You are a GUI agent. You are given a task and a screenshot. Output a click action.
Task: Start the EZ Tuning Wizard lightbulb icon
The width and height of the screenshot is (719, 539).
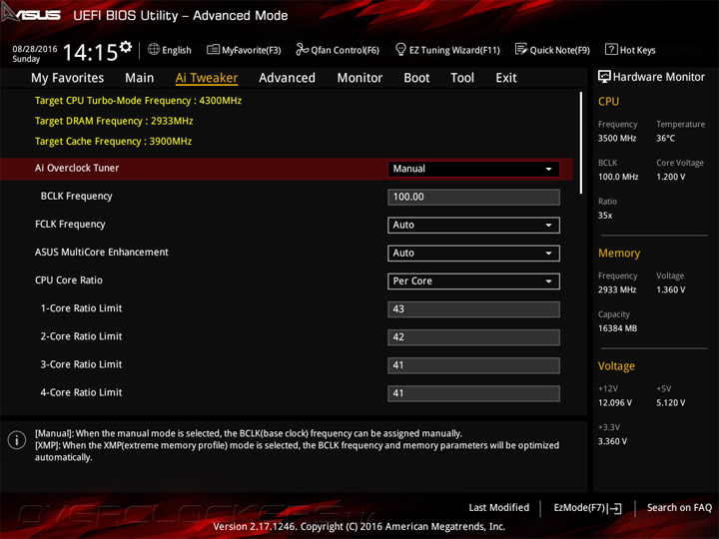point(400,49)
